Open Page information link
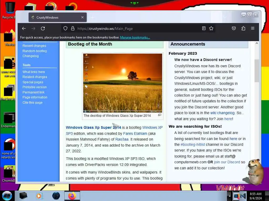269x201 pixels. [x=35, y=97]
